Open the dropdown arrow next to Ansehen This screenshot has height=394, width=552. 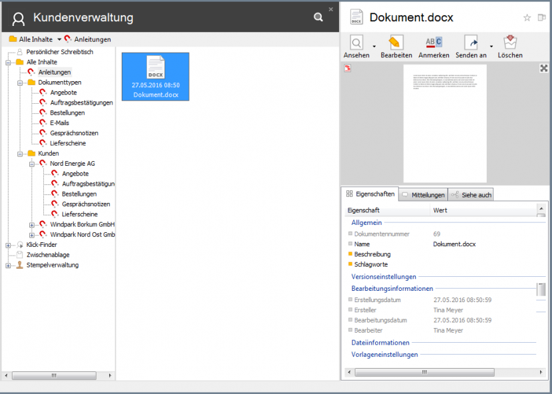[374, 47]
